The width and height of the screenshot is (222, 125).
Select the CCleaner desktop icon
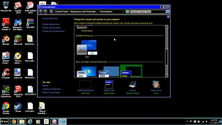(6, 74)
